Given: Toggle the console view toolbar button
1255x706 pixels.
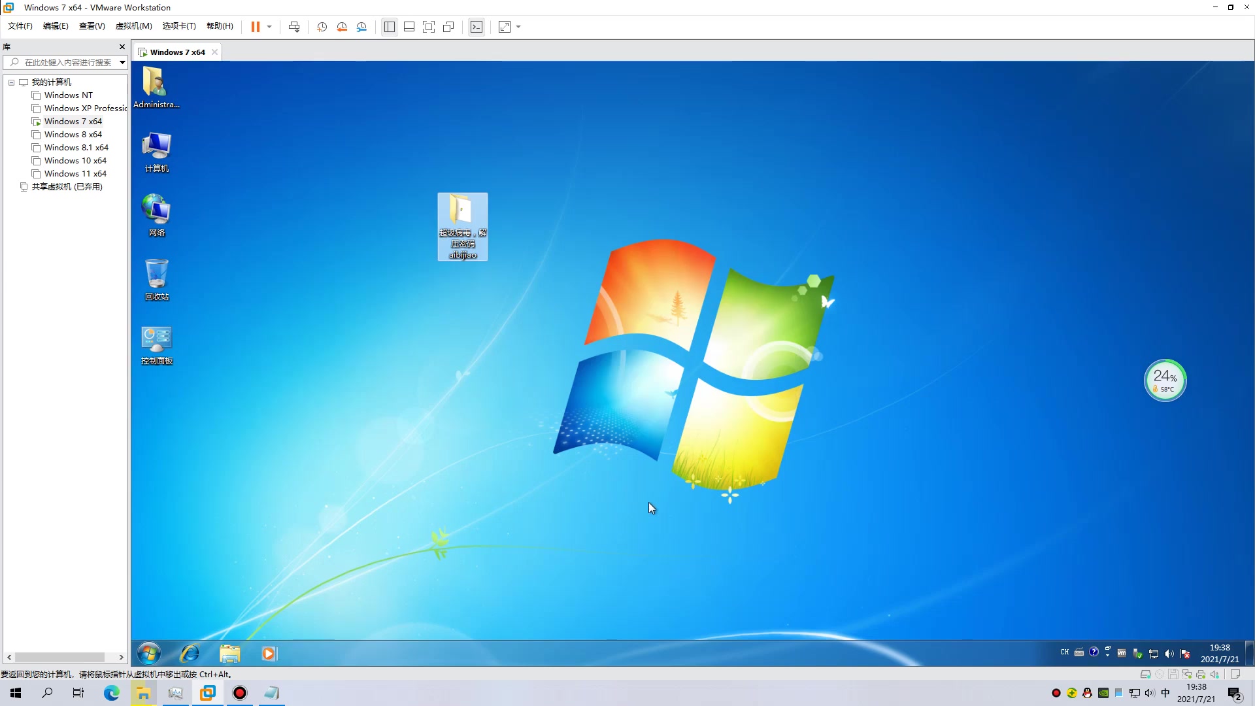Looking at the screenshot, I should click(477, 27).
